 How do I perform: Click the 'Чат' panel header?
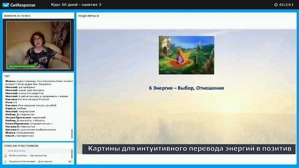pyautogui.click(x=7, y=76)
